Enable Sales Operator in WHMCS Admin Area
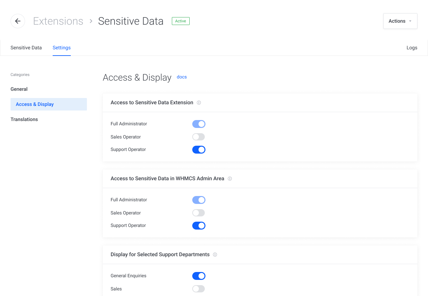428x296 pixels. (199, 213)
